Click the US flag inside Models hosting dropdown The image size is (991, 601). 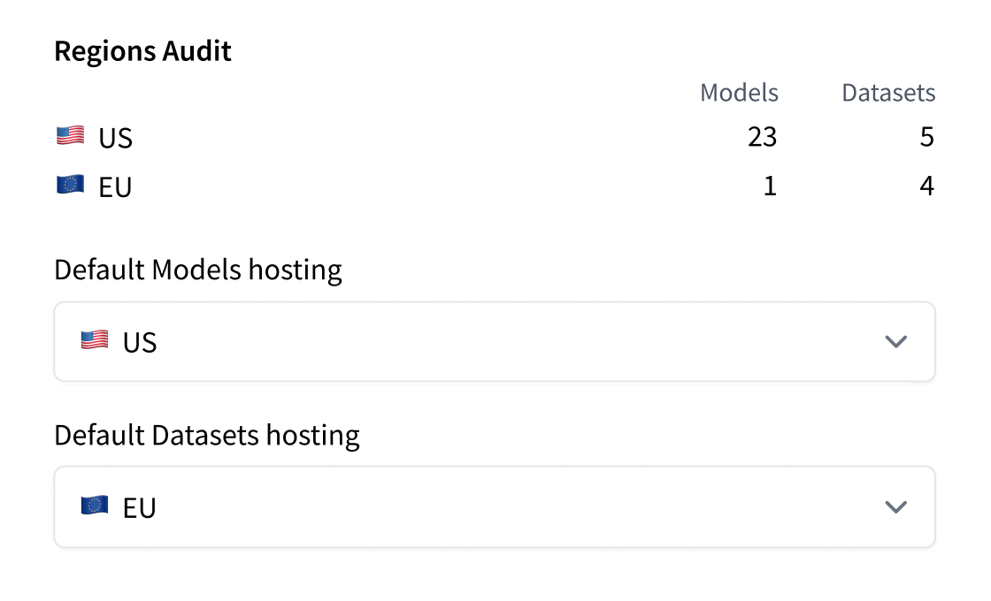(x=95, y=340)
